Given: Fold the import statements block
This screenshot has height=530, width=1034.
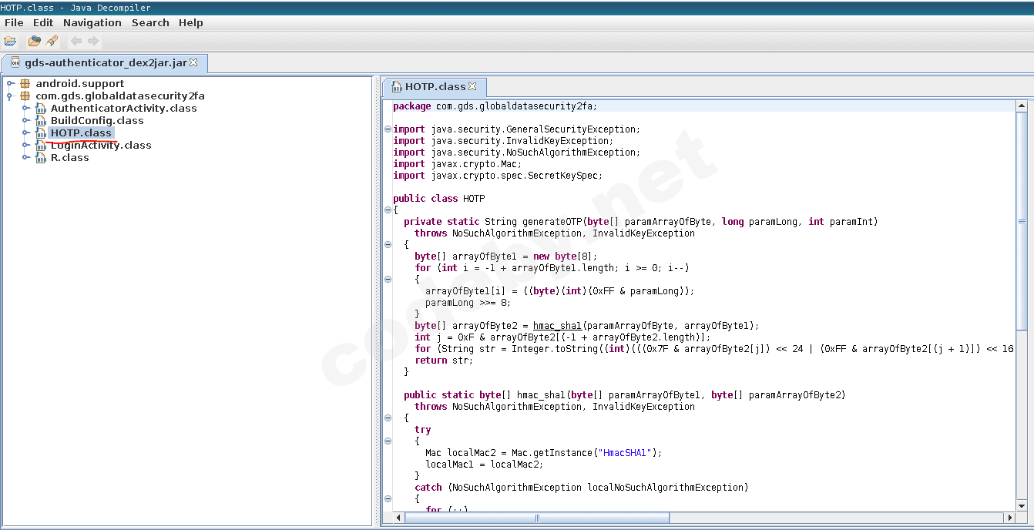Looking at the screenshot, I should [388, 129].
